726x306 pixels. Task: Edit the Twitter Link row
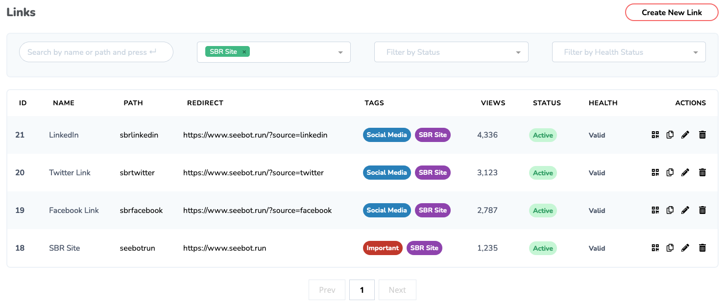click(x=685, y=172)
